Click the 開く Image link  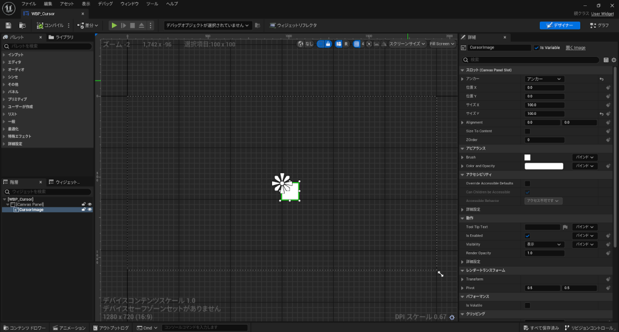click(x=575, y=47)
